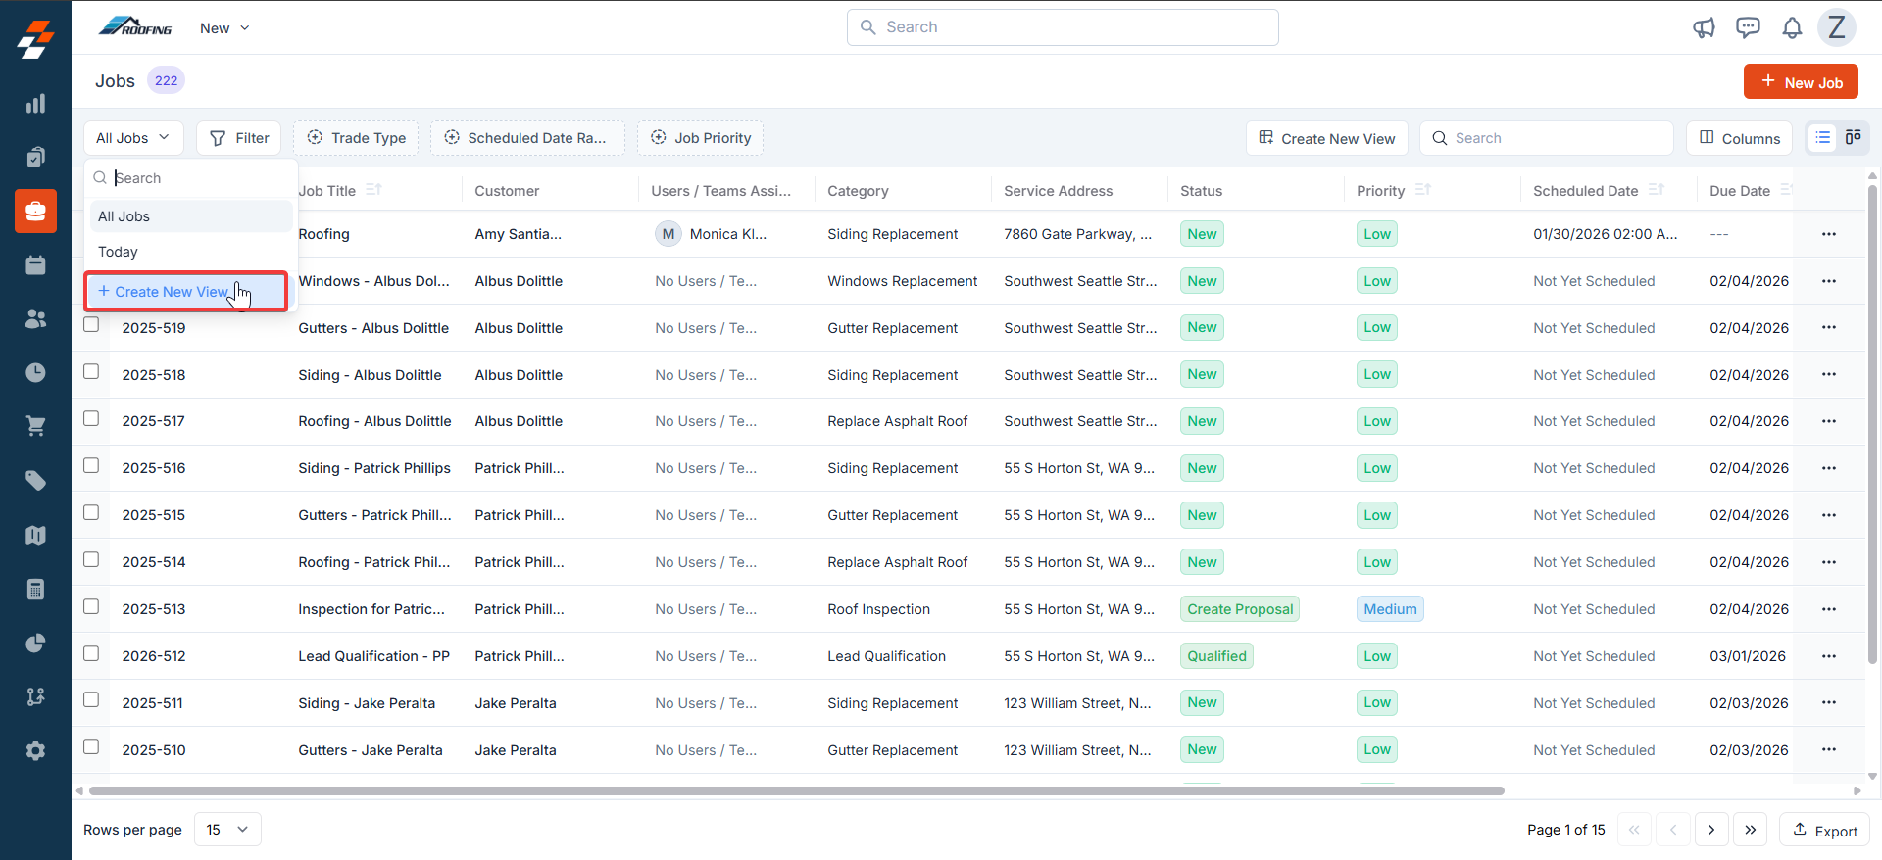Select the Jobs briefcase sidebar icon

(35, 211)
